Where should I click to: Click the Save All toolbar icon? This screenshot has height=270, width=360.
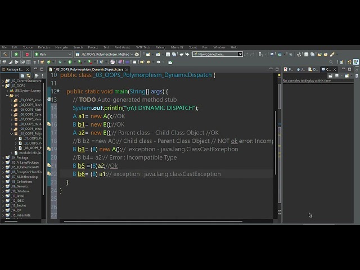coord(174,55)
